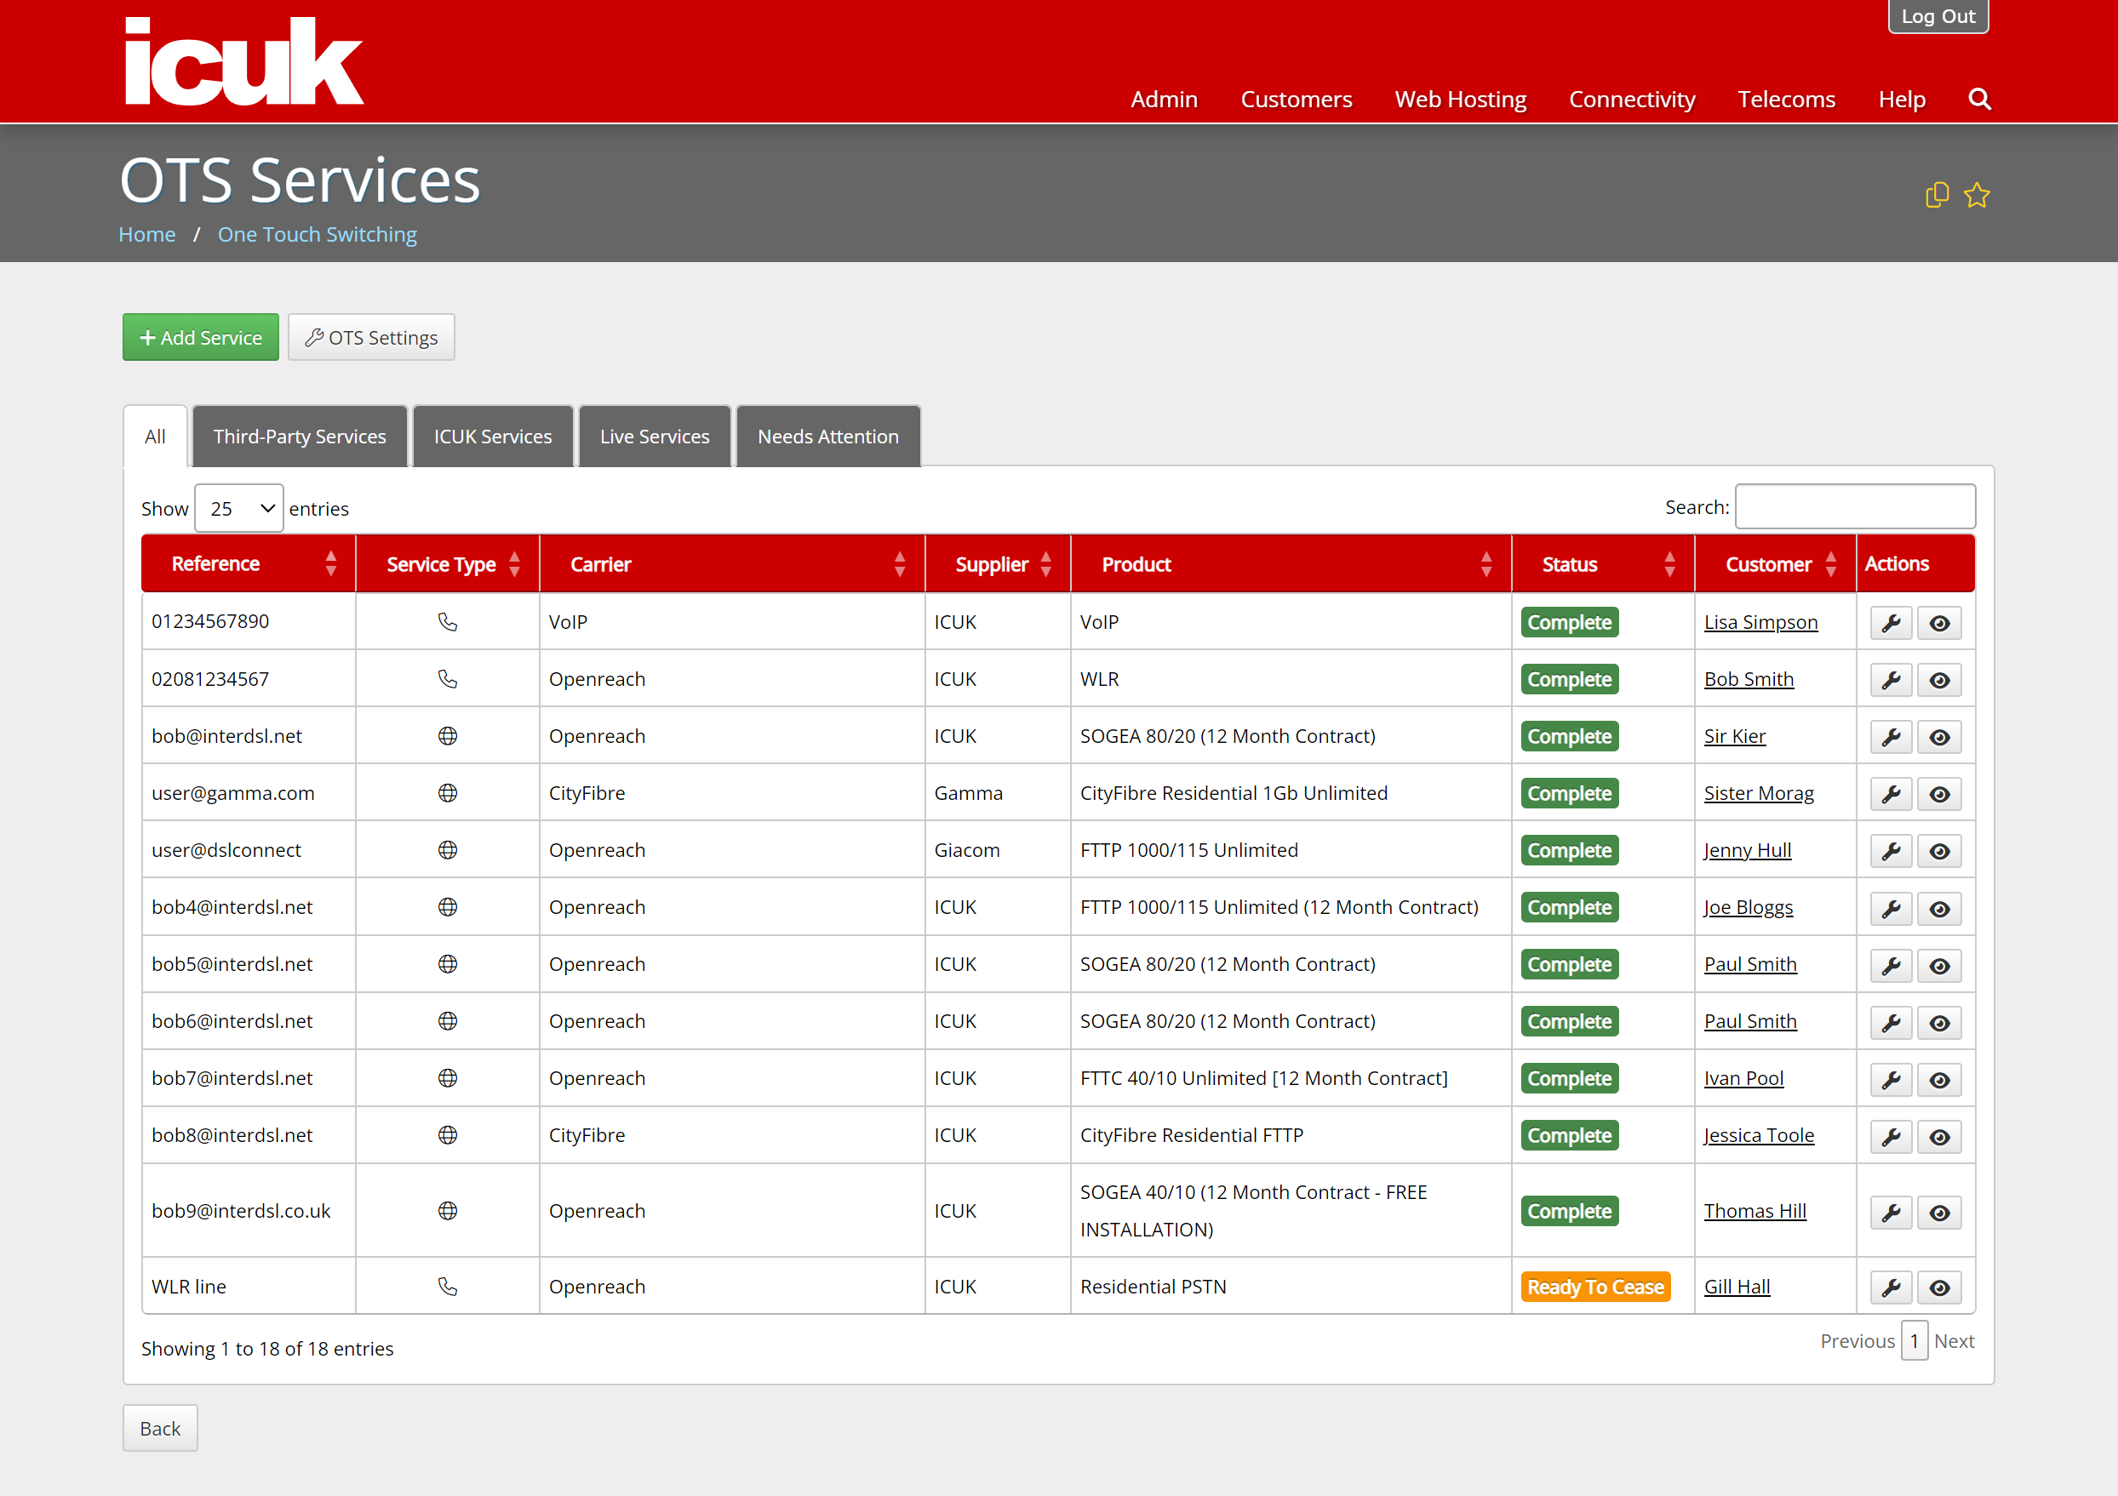Click wrench icon for Lisa Simpson row
Image resolution: width=2118 pixels, height=1496 pixels.
pos(1891,623)
